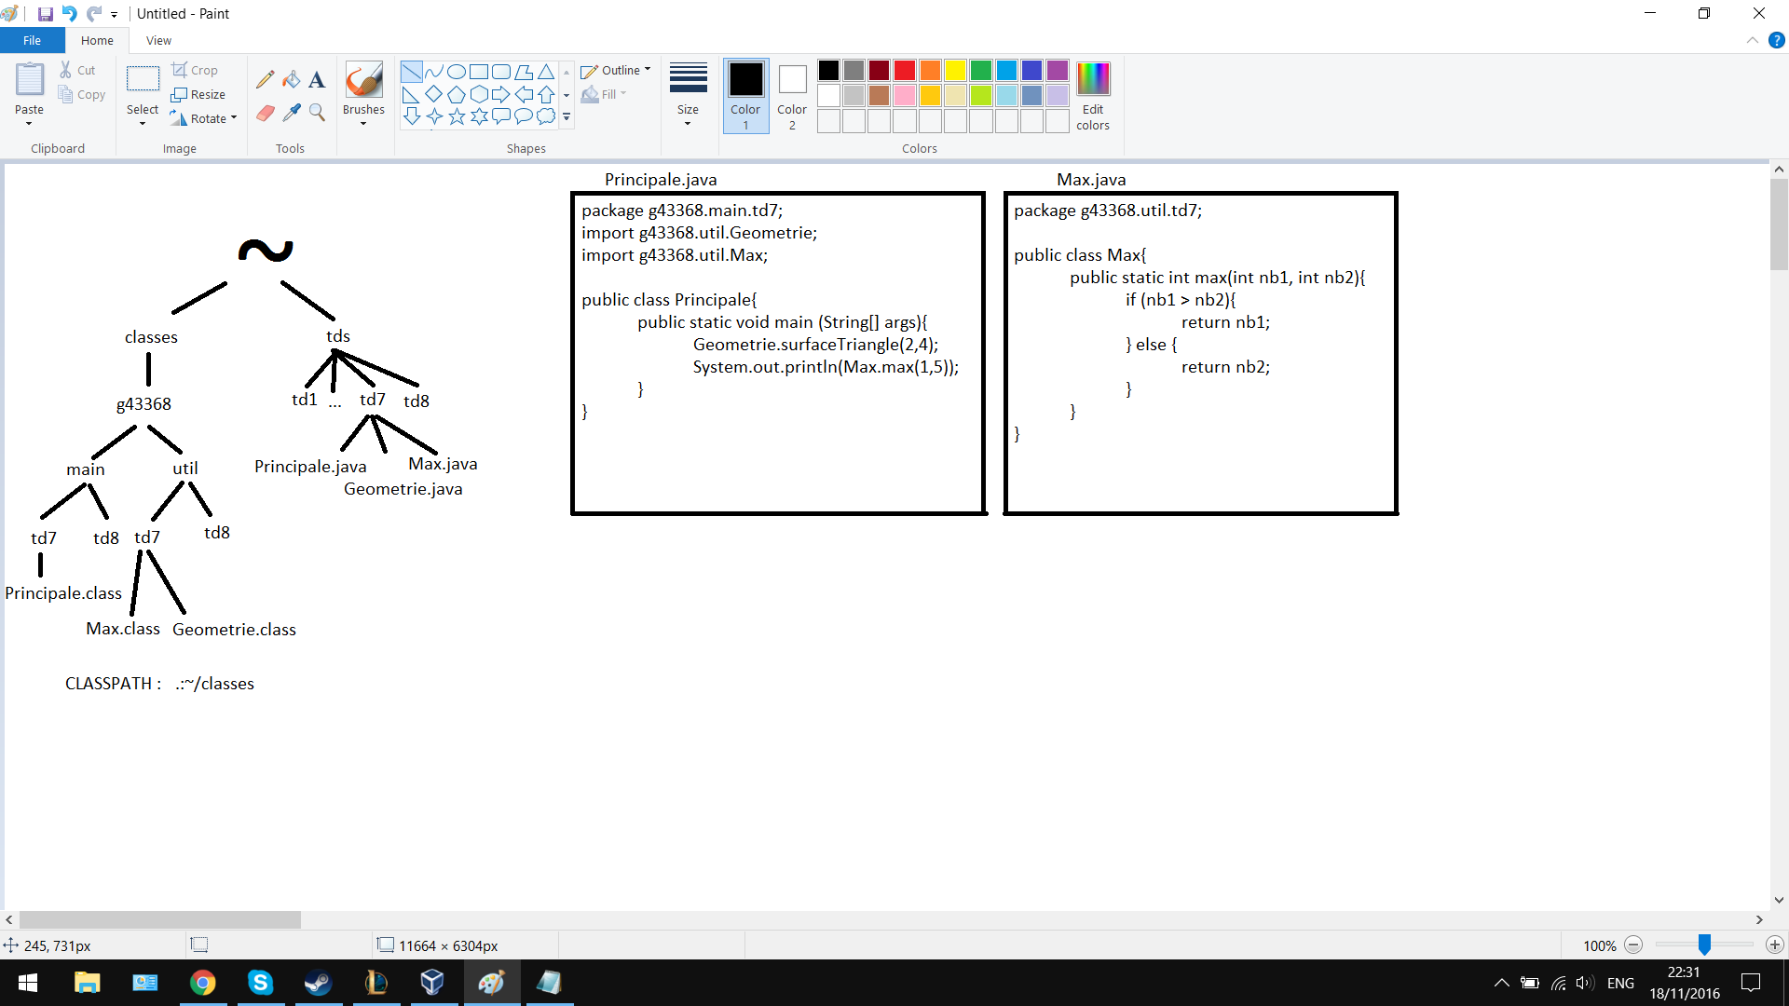
Task: Choose the Right arrow shape
Action: pyautogui.click(x=501, y=94)
